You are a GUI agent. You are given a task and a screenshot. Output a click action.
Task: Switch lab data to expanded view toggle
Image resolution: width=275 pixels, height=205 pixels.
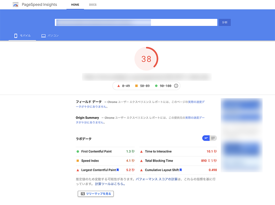(x=213, y=138)
